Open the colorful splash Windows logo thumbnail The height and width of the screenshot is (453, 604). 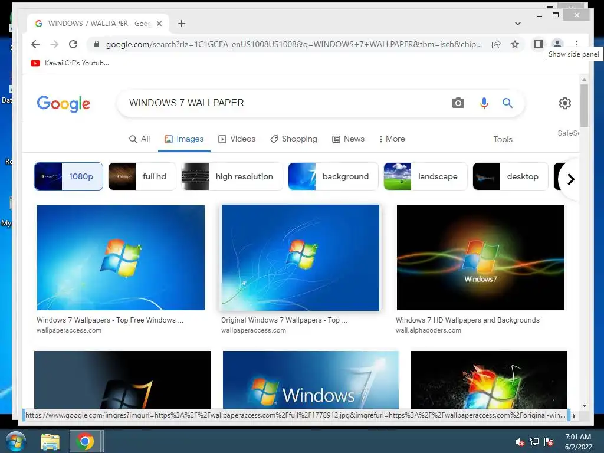[489, 380]
